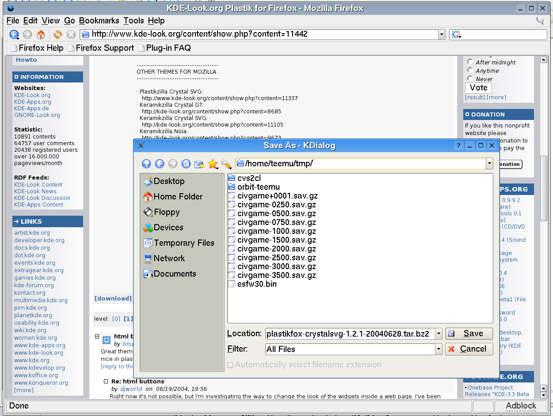Select the Anytime poll option
The image size is (553, 416).
point(470,70)
